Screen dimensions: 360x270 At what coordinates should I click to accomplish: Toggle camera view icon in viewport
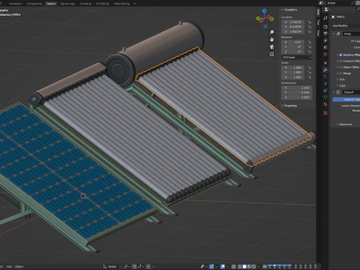pyautogui.click(x=271, y=46)
